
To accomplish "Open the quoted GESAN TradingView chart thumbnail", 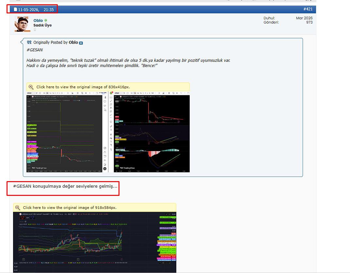I will point(108,132).
